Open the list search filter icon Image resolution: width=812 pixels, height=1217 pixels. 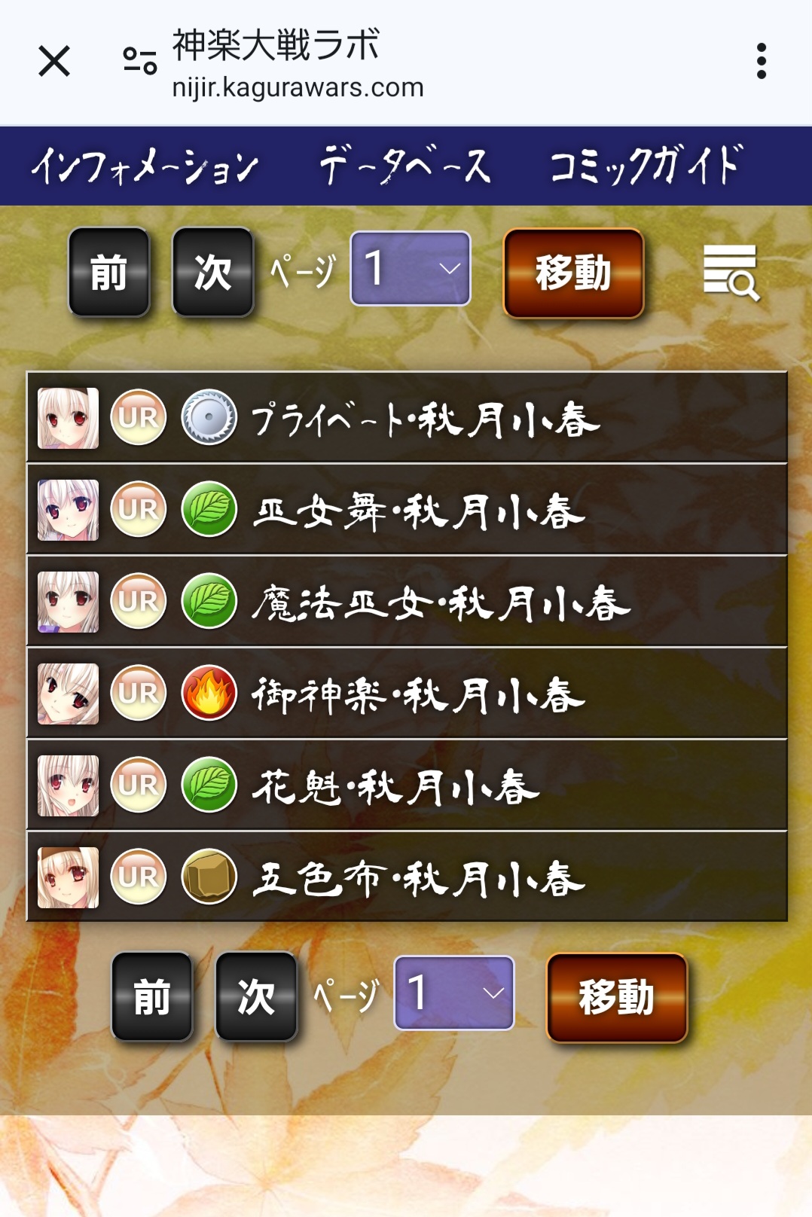[731, 273]
